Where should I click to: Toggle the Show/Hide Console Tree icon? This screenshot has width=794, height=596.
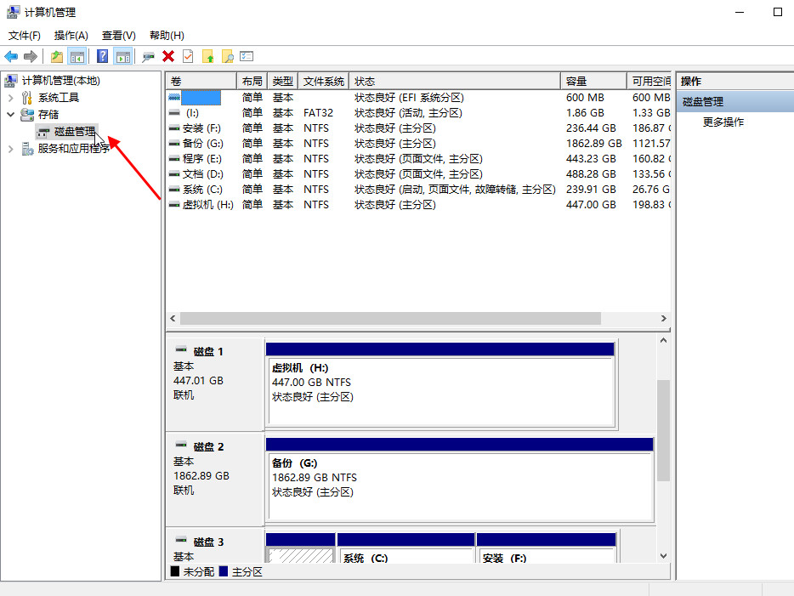[77, 56]
